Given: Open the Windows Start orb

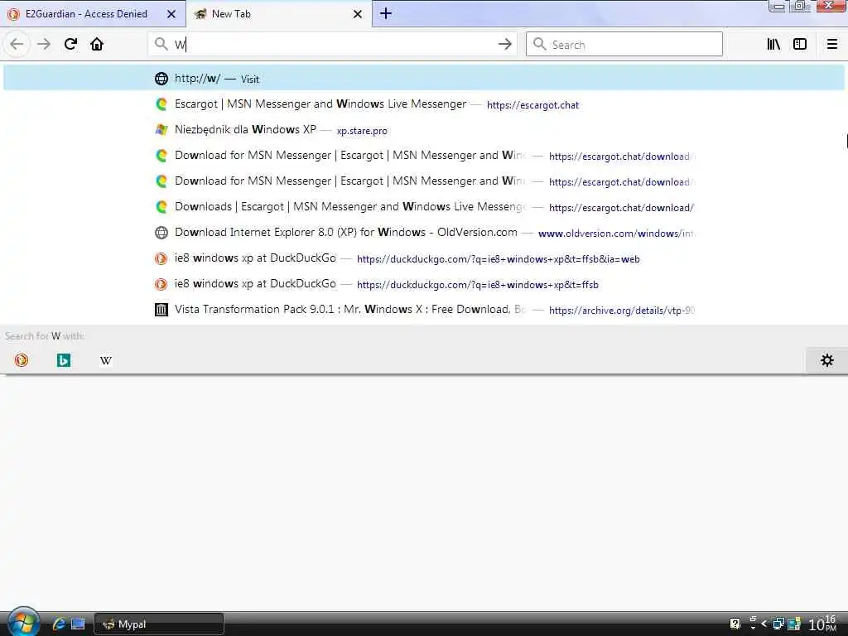Looking at the screenshot, I should tap(22, 623).
